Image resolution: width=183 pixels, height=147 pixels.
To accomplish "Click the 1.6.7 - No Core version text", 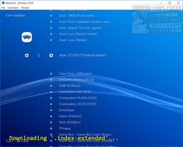I will (17, 141).
